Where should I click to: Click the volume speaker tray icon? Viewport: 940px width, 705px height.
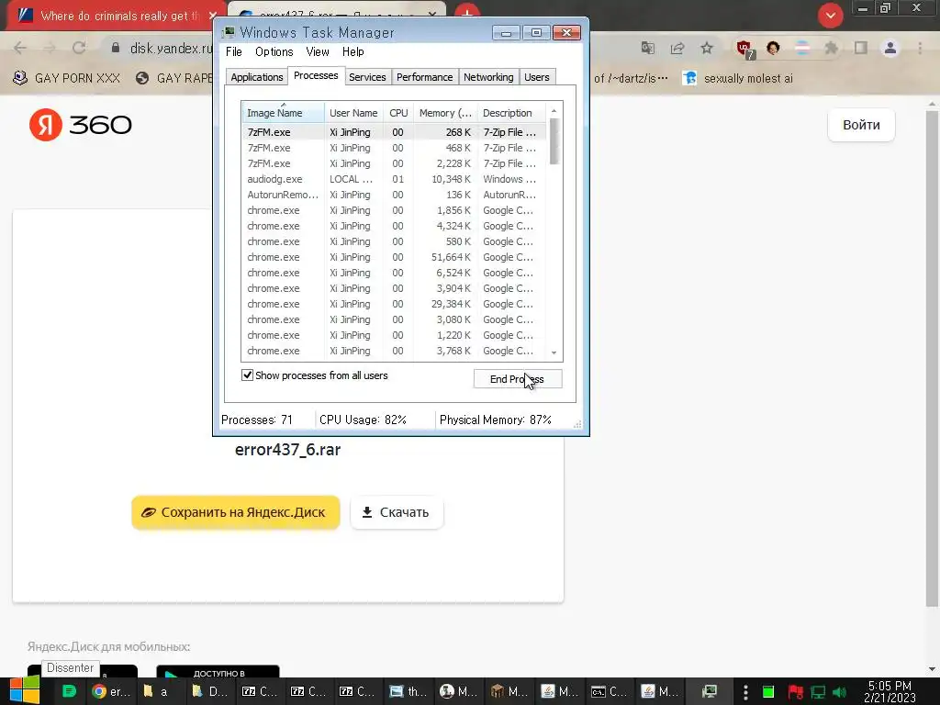pos(840,692)
